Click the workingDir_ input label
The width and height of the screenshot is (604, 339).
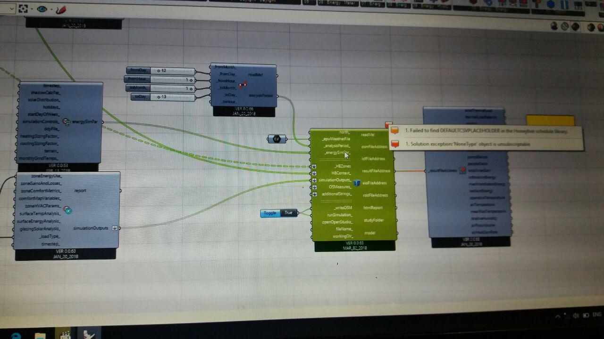click(343, 236)
